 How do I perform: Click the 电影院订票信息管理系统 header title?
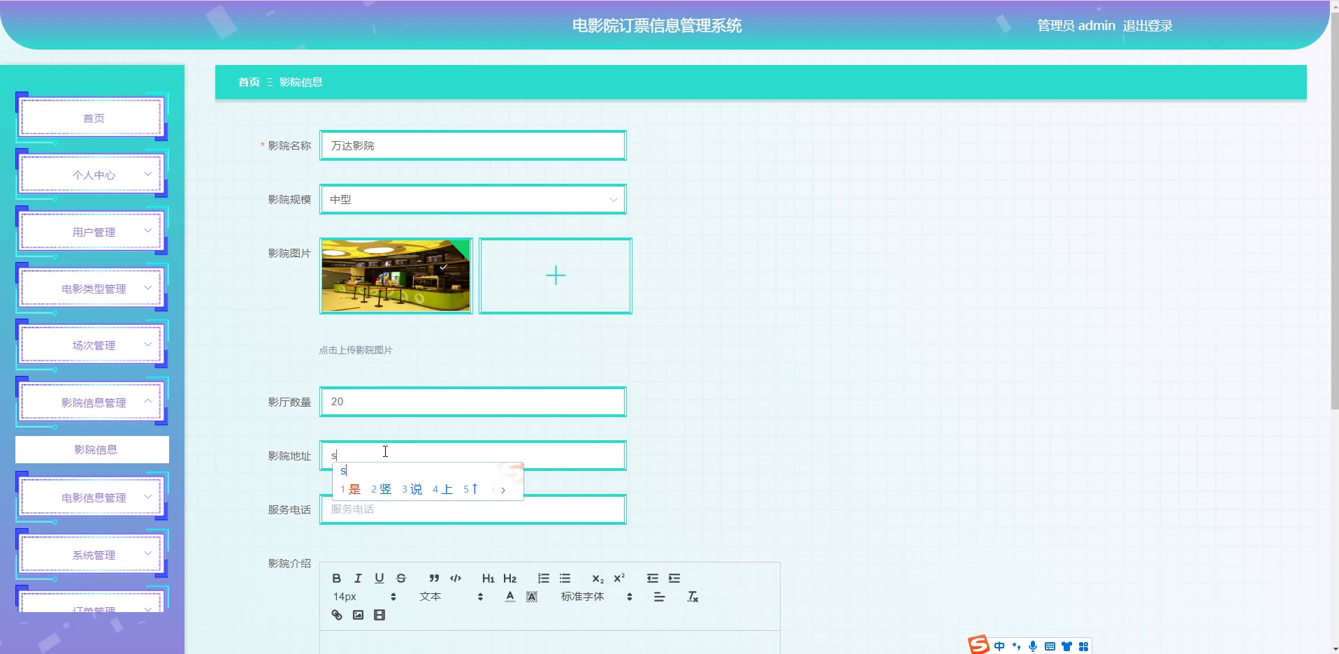pos(657,26)
